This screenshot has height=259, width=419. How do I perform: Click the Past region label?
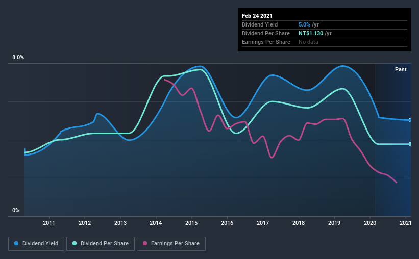point(401,69)
